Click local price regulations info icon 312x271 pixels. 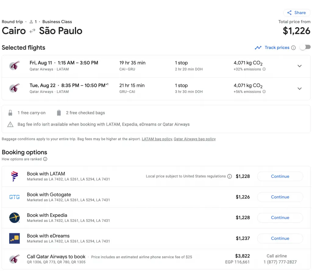click(230, 176)
